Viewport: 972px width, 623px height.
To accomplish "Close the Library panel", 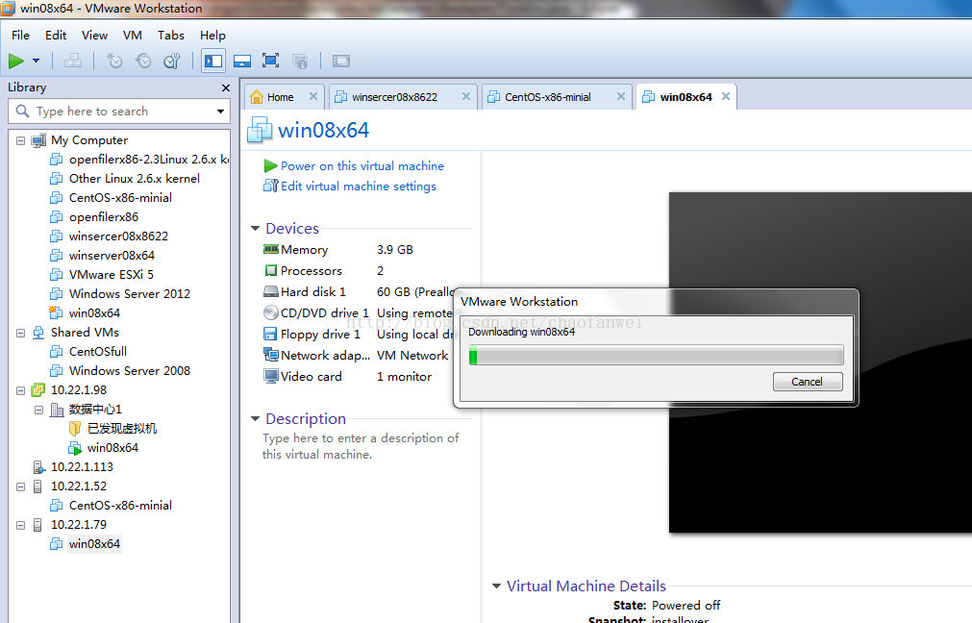I will coord(226,88).
